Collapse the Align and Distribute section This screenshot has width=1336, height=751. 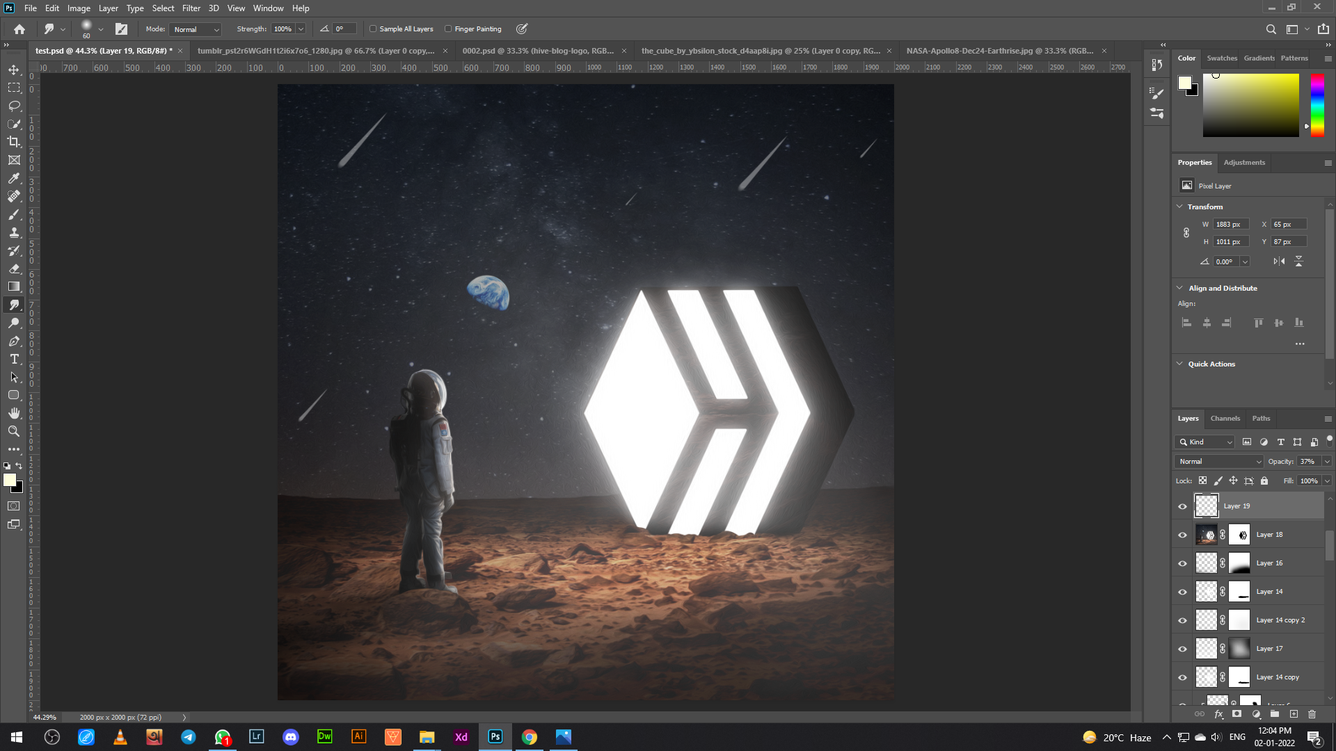click(x=1179, y=288)
